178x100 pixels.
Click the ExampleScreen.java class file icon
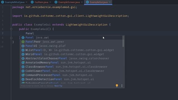tap(56, 2)
